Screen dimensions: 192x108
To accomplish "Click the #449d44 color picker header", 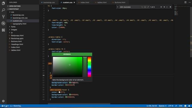I will (72, 54).
